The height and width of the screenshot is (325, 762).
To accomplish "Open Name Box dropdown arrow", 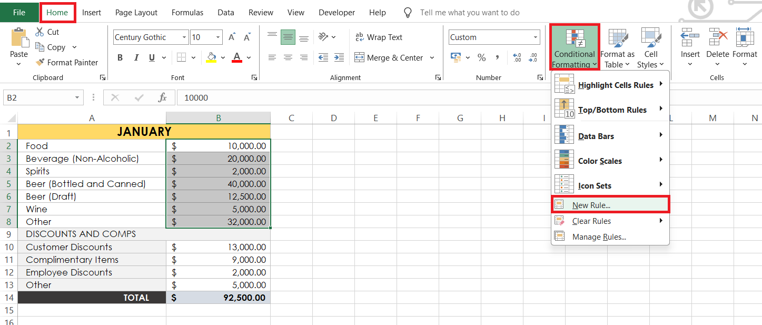I will coord(77,97).
